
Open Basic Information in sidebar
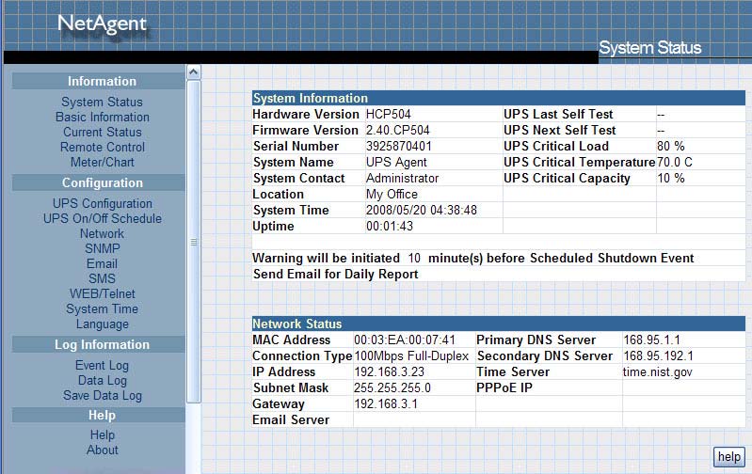point(103,117)
